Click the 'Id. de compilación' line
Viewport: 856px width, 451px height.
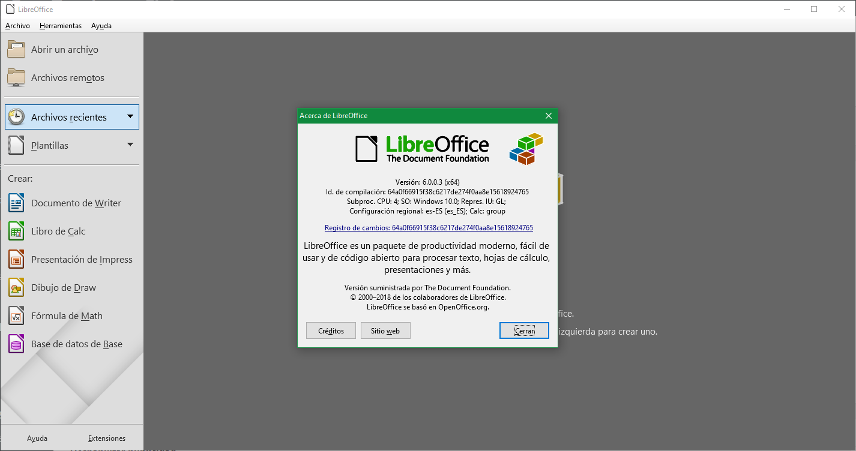(x=427, y=192)
